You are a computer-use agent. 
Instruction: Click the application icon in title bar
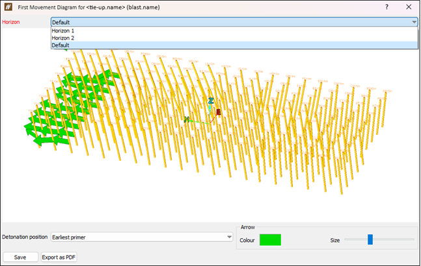(8, 7)
